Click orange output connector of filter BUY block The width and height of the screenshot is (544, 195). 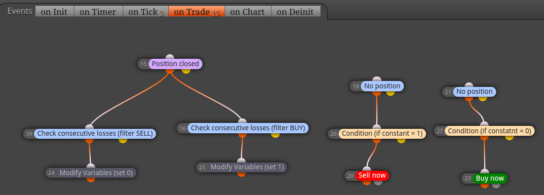point(242,135)
